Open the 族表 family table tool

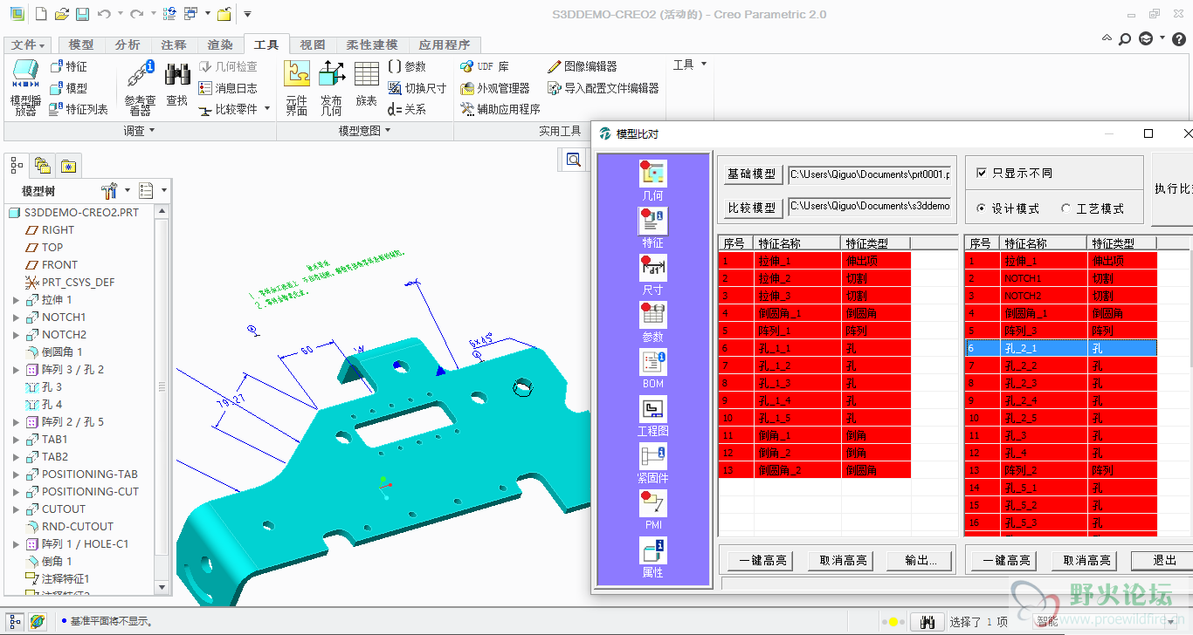click(367, 85)
